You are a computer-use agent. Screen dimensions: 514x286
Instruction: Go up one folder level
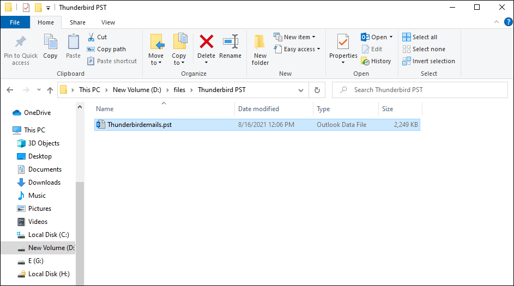50,90
